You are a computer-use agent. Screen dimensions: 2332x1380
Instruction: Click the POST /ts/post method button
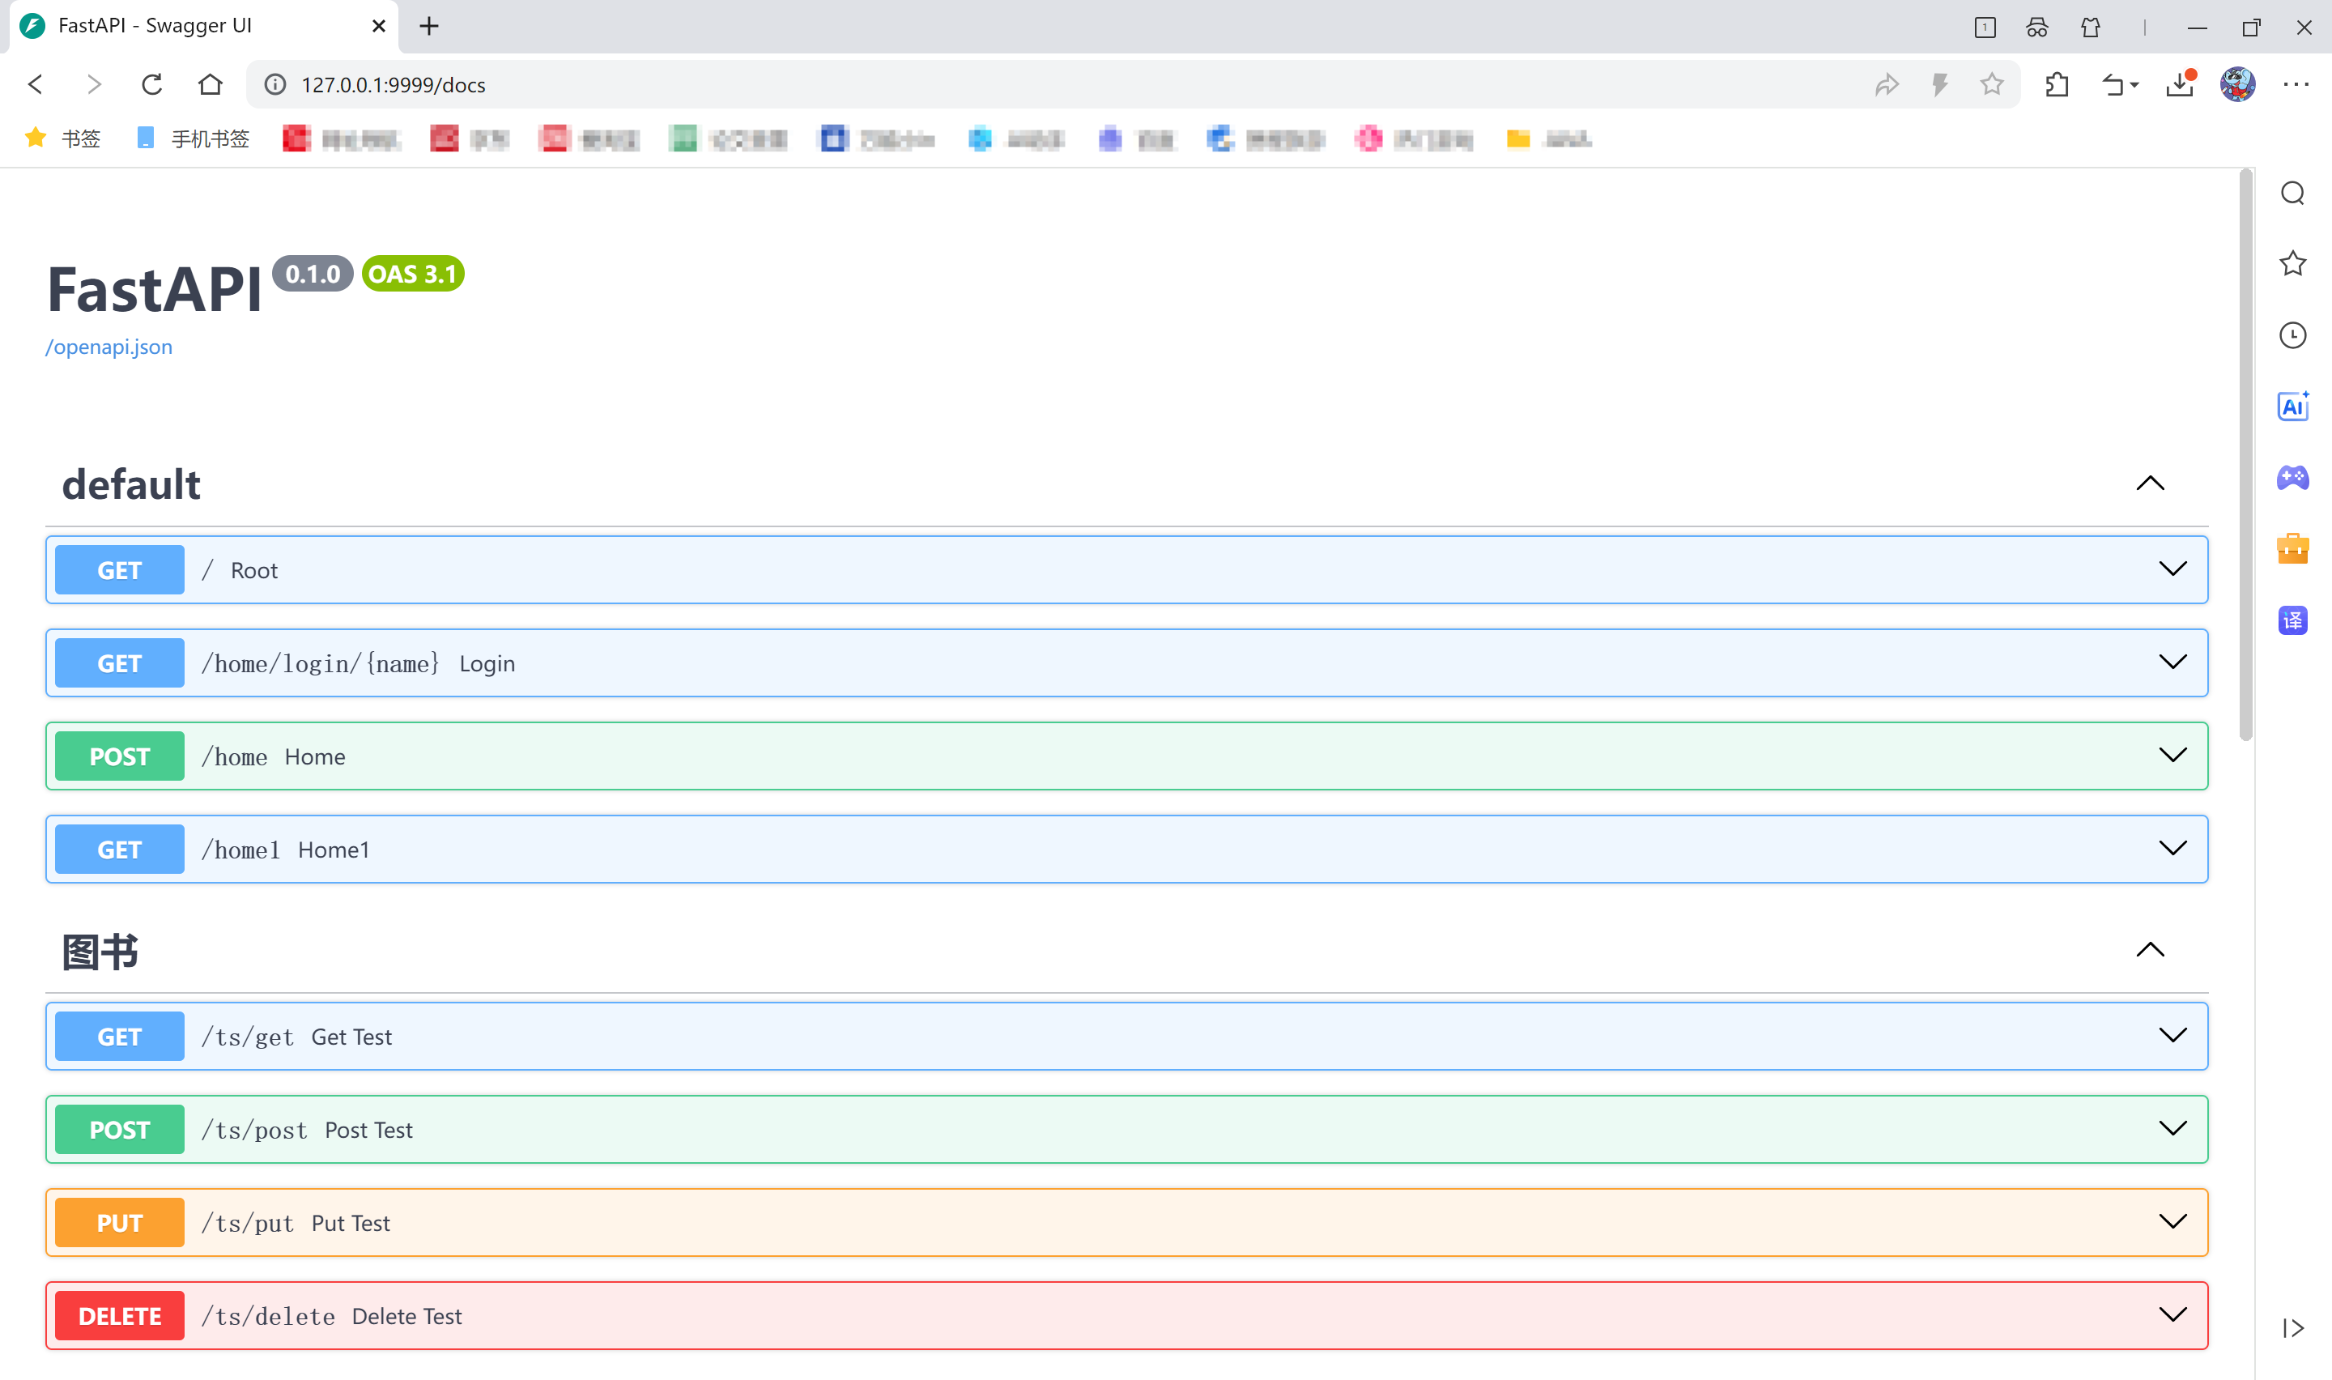click(x=119, y=1130)
